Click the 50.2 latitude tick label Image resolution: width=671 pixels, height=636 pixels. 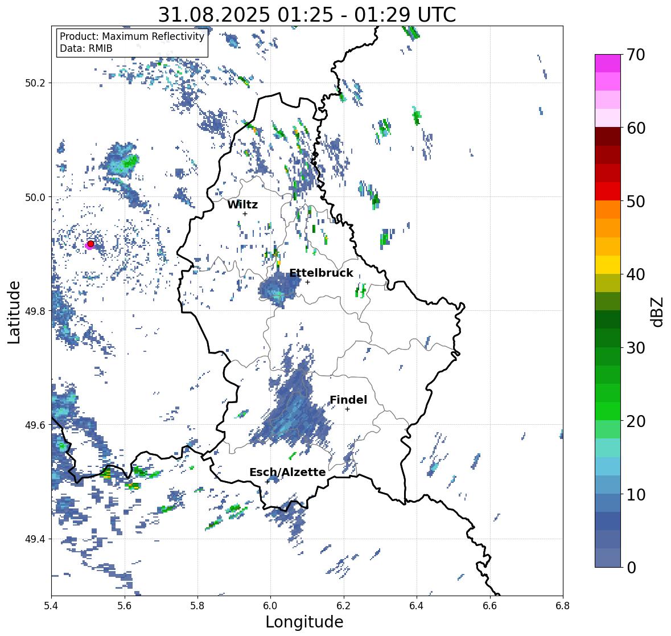tap(35, 83)
